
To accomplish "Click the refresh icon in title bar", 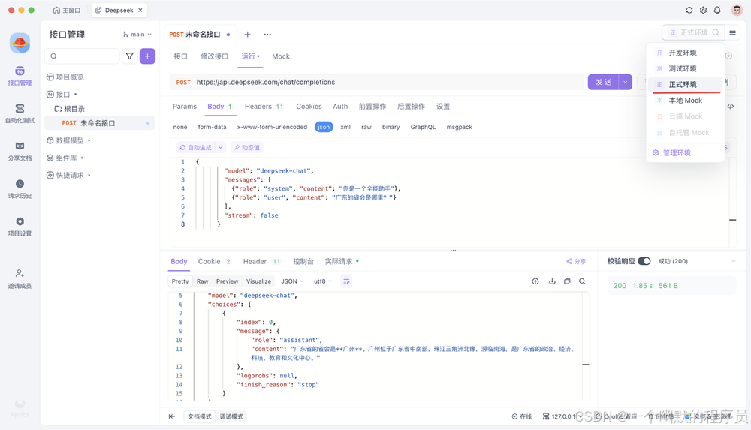I will point(689,10).
